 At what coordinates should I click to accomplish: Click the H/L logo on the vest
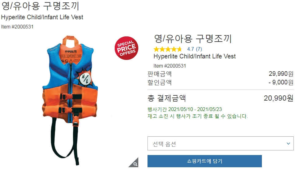click(x=85, y=79)
